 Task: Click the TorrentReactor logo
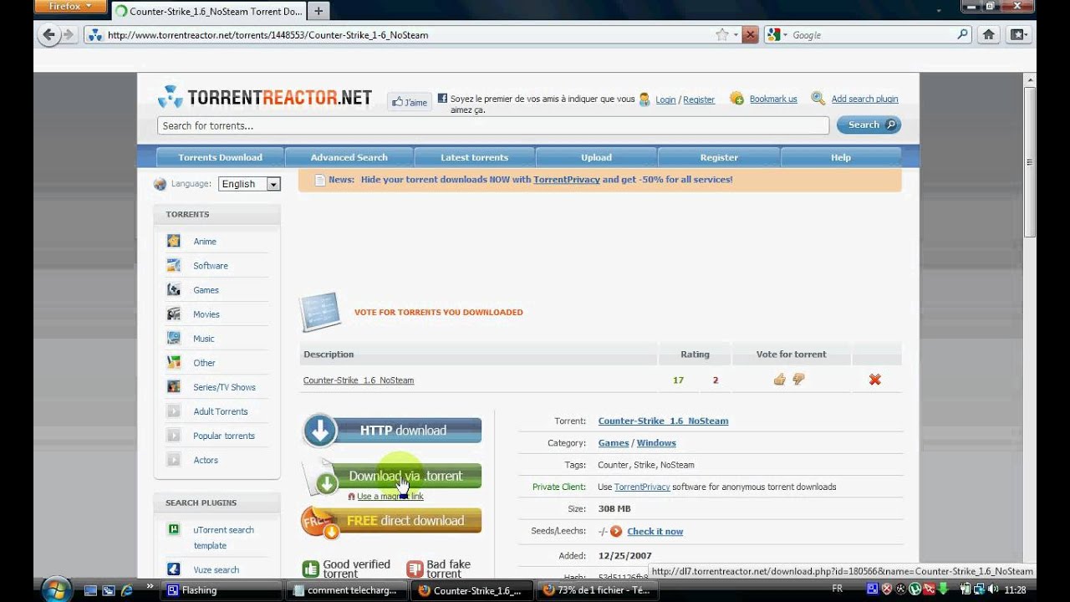pyautogui.click(x=265, y=98)
